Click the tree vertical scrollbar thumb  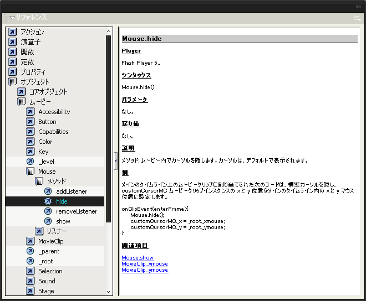coord(108,128)
